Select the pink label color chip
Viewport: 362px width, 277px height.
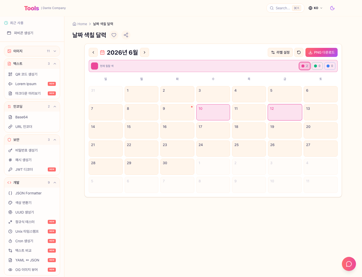pyautogui.click(x=305, y=66)
